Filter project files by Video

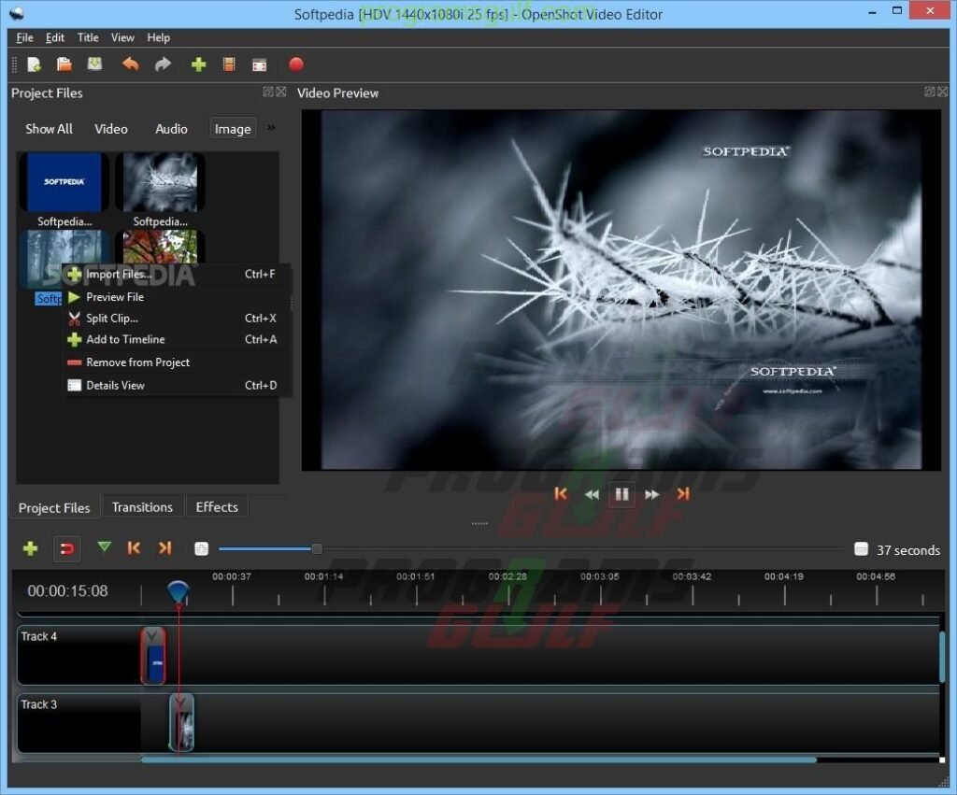(111, 129)
